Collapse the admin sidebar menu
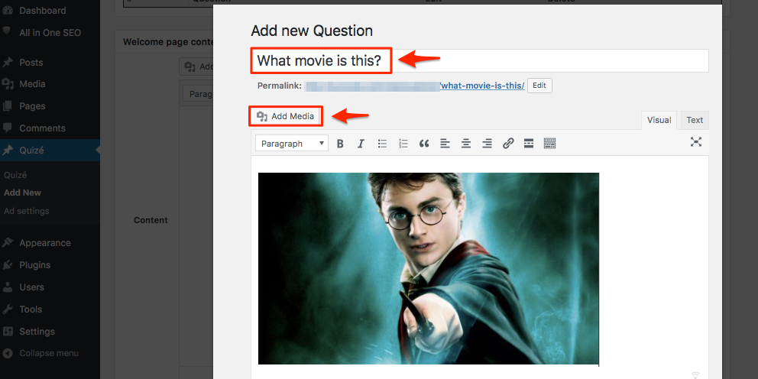 coord(48,353)
